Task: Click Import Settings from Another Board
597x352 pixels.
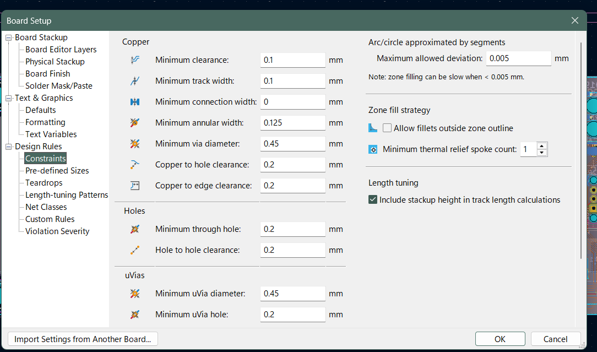Action: pos(83,339)
